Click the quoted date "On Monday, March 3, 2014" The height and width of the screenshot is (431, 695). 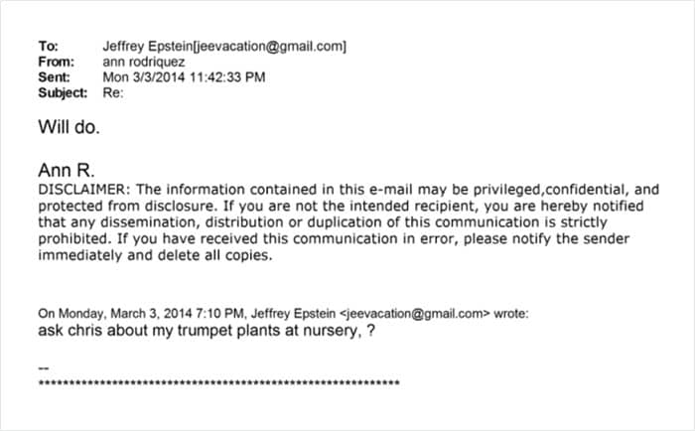coord(107,313)
